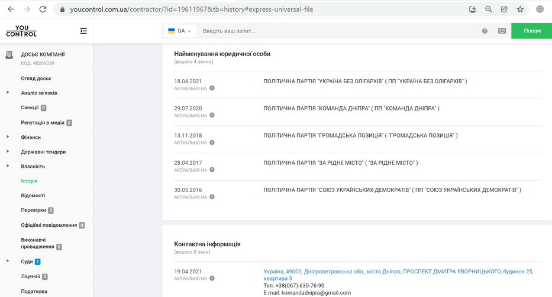Open the YouControl logo home page
The width and height of the screenshot is (552, 297).
point(21,31)
